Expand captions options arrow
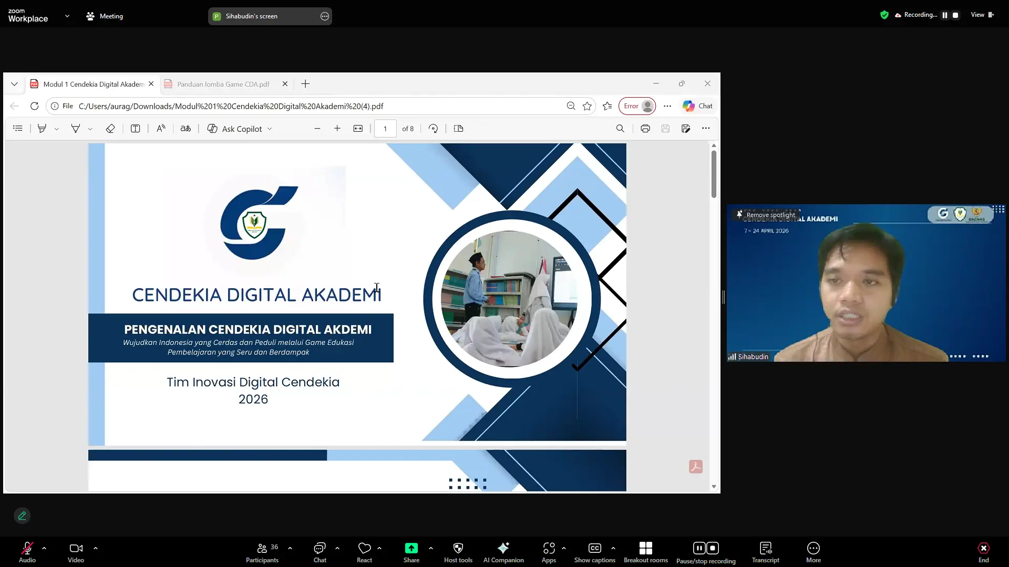This screenshot has width=1009, height=567. pyautogui.click(x=613, y=548)
